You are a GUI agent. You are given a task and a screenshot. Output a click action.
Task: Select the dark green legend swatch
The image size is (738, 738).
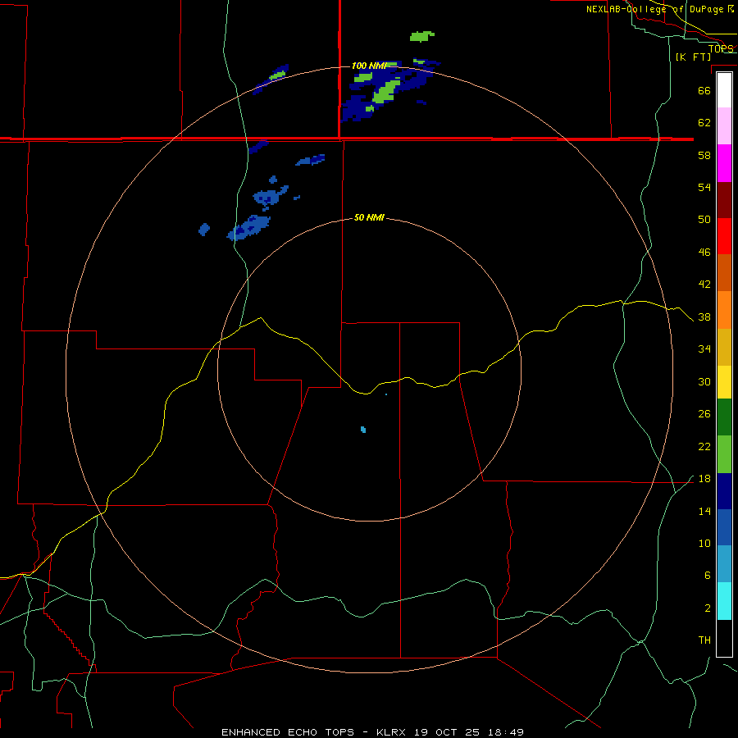point(724,417)
